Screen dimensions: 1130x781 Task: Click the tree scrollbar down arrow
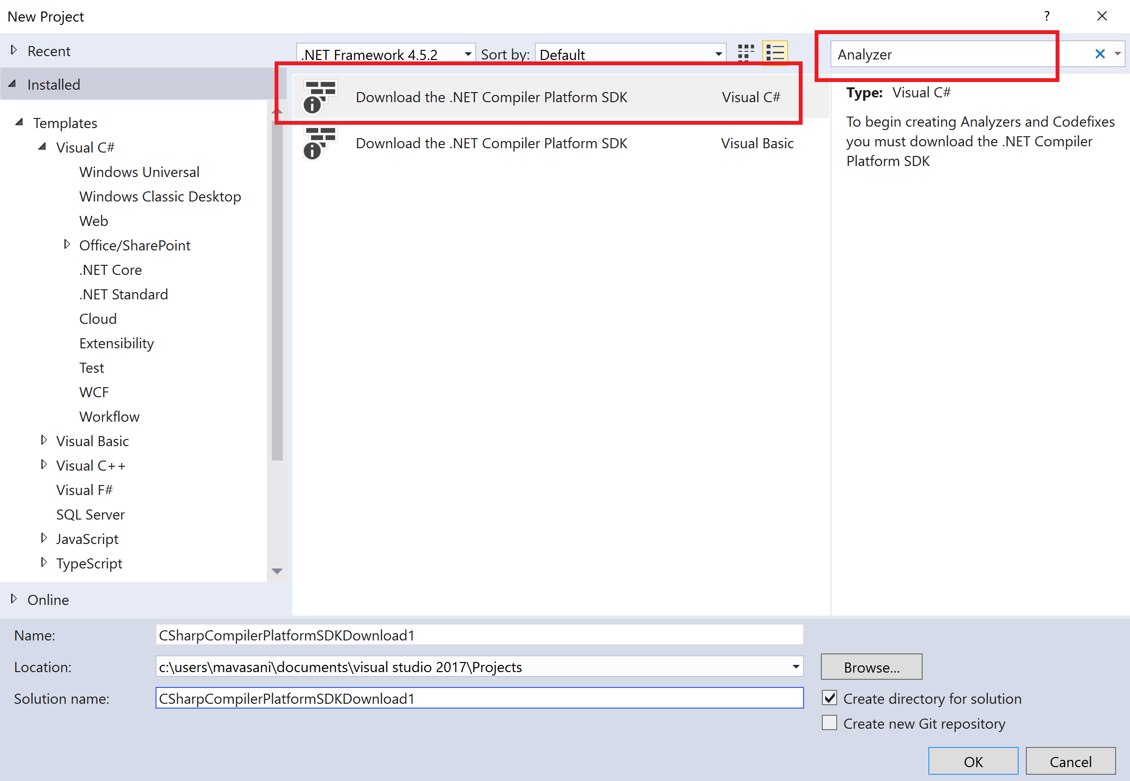[276, 570]
